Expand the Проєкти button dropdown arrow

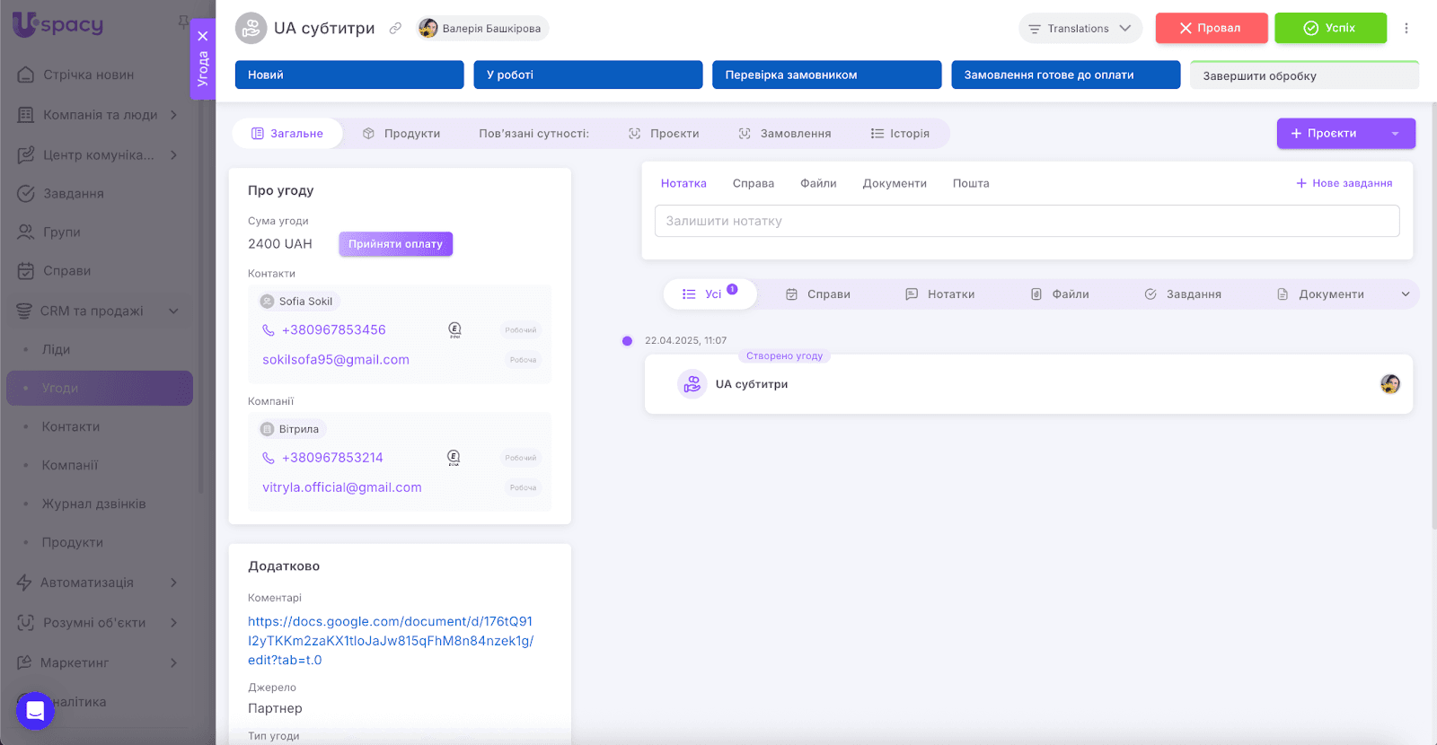click(x=1395, y=134)
